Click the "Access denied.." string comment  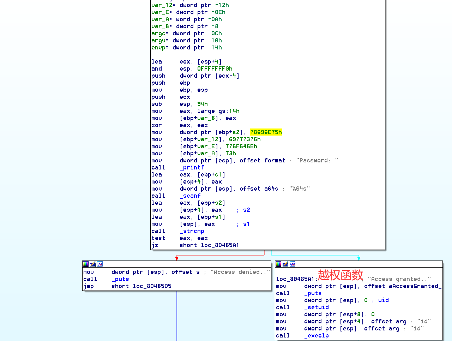tap(240, 272)
